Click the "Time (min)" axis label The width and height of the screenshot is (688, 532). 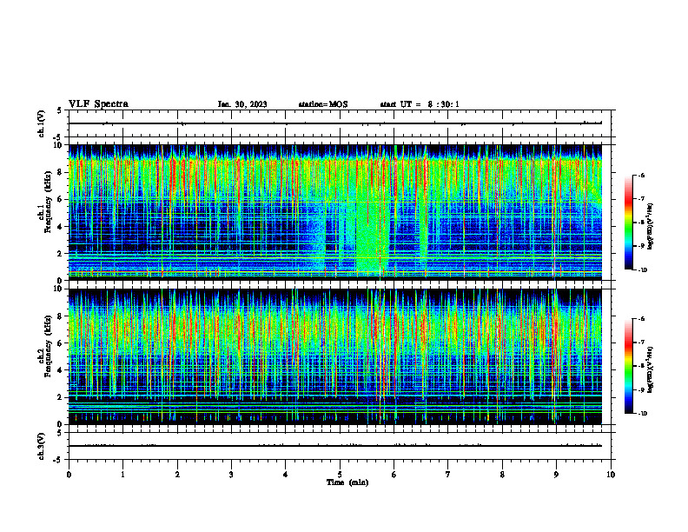coord(347,482)
